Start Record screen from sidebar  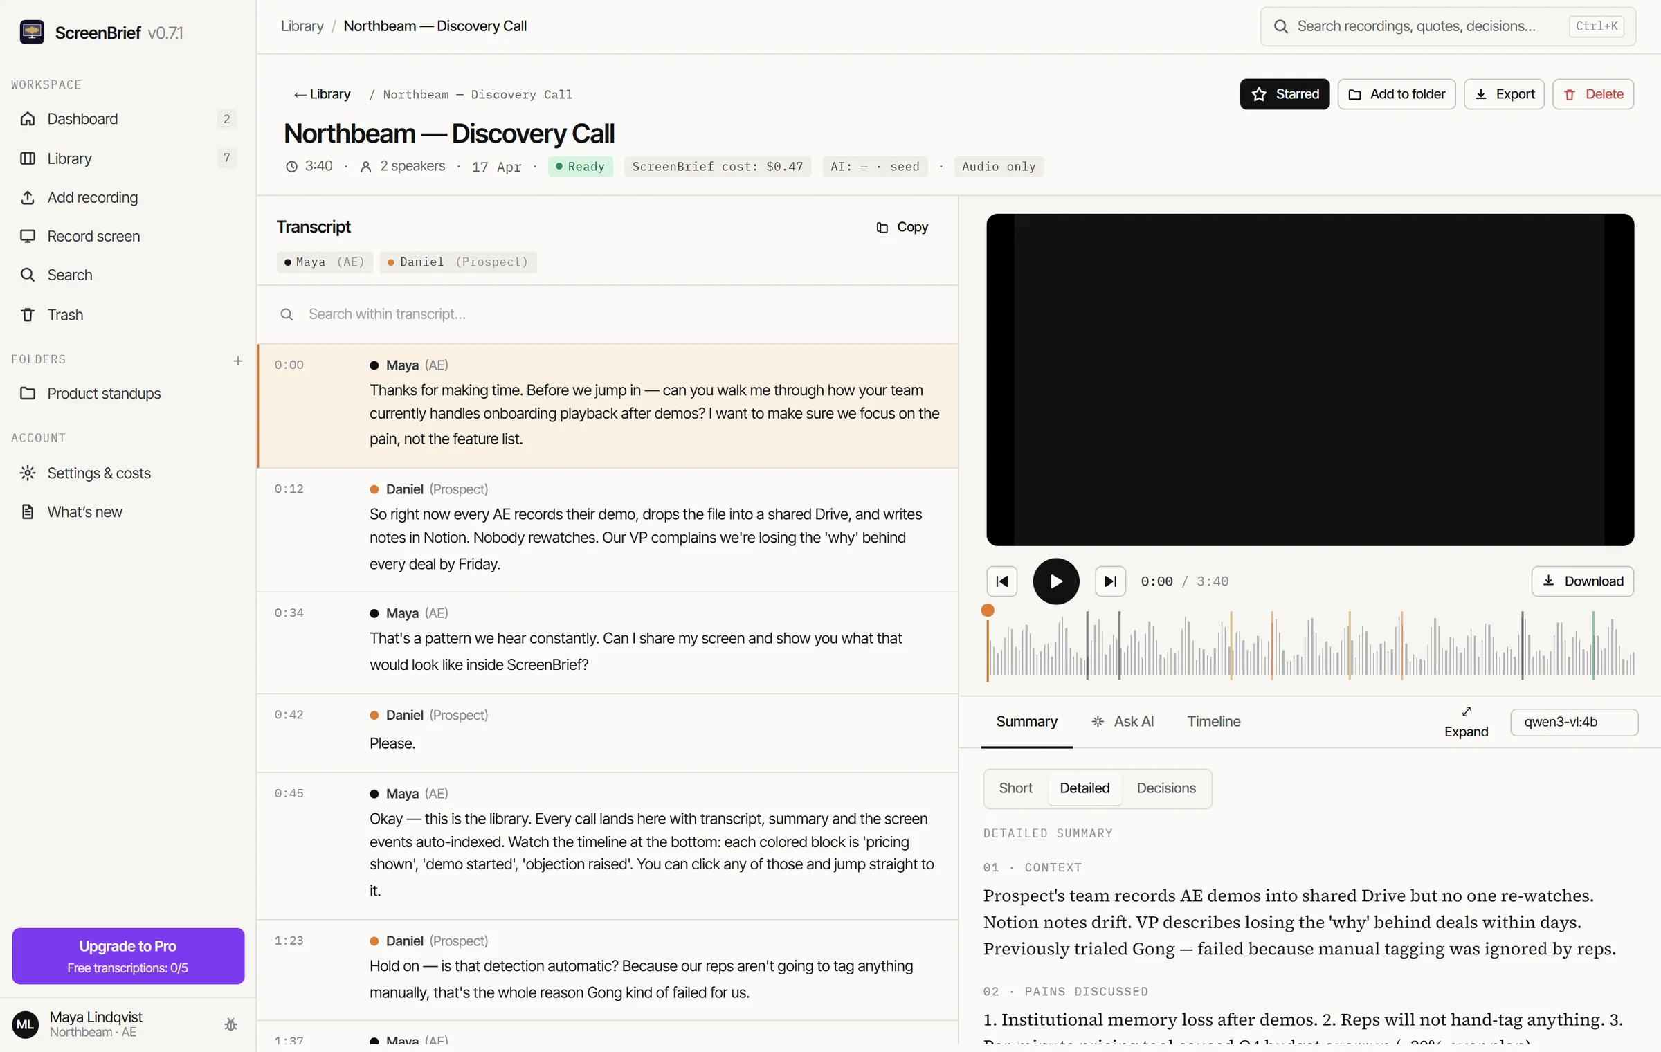coord(128,236)
